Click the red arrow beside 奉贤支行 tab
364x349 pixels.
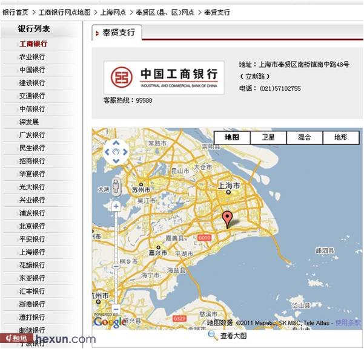coord(98,33)
